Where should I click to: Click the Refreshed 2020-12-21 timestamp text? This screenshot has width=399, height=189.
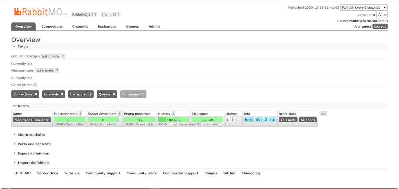(x=314, y=8)
